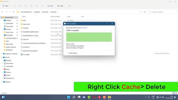Select minecraft_tlauncher_java_config.json file

(x=34, y=43)
